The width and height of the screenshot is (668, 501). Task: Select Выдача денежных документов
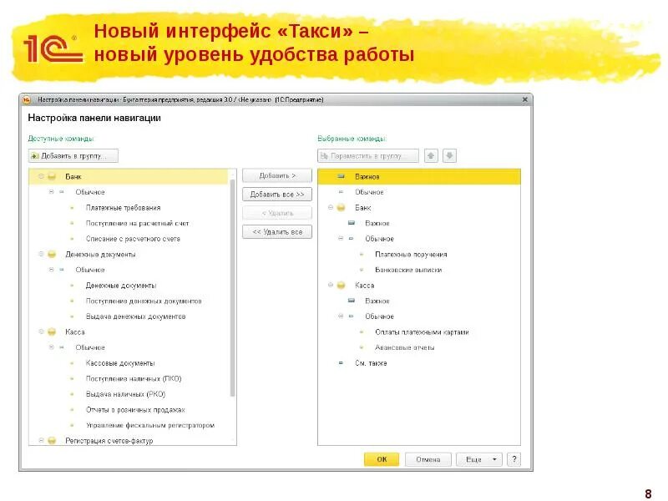[x=135, y=316]
